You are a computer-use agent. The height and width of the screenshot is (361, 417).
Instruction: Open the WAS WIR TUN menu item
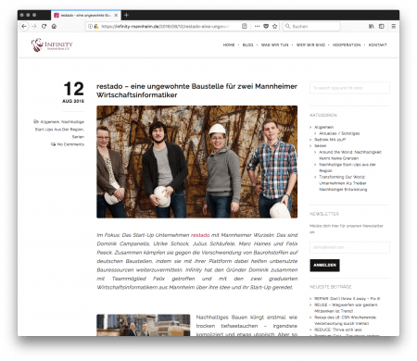[274, 45]
